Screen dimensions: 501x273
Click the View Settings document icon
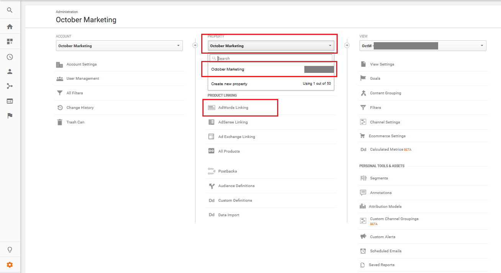point(363,64)
